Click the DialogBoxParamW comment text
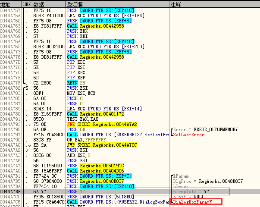The image size is (260, 207). [193, 201]
